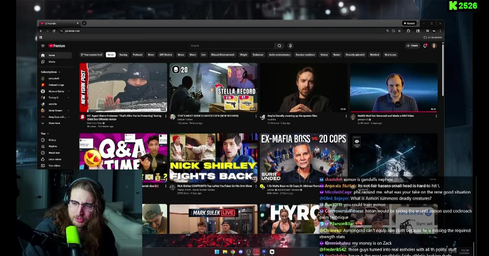Select the Gaming filter chip
The height and width of the screenshot is (256, 489).
[x=123, y=55]
